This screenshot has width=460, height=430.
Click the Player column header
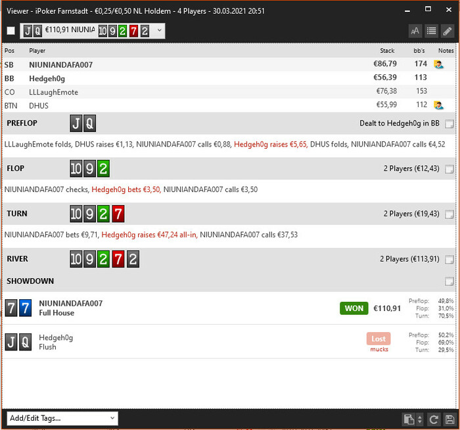pos(37,51)
